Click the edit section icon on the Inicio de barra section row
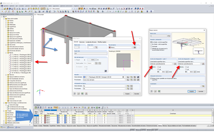The height and width of the screenshot is (133, 214). [135, 77]
